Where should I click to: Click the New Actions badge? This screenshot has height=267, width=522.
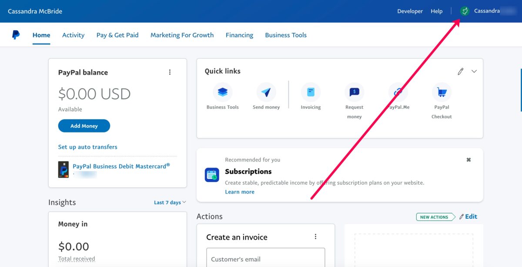[x=435, y=217]
